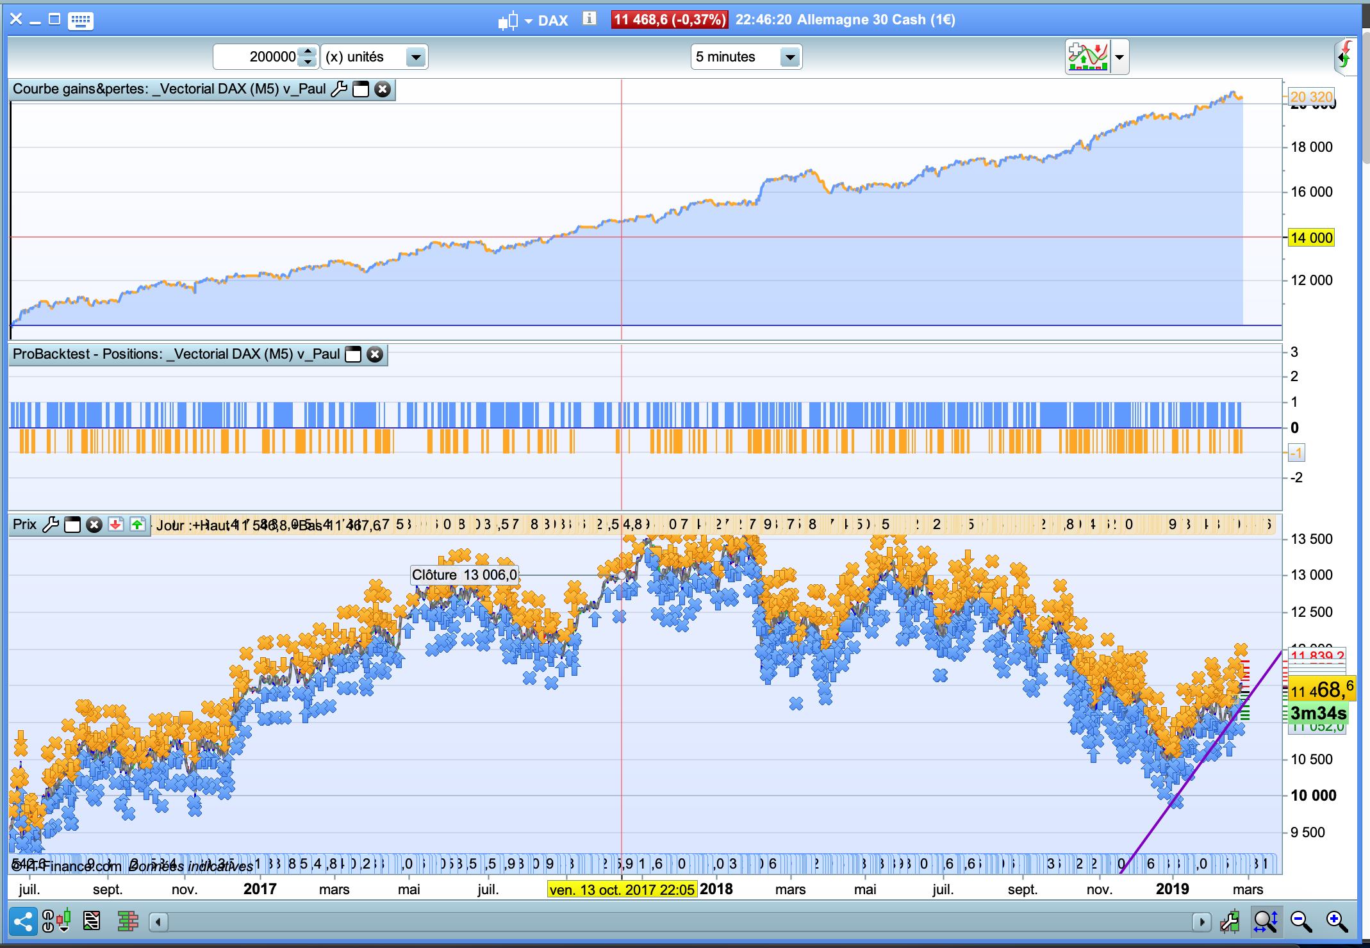Open settings wrench of Courbe gains&pertes panel
The image size is (1370, 948).
click(339, 89)
